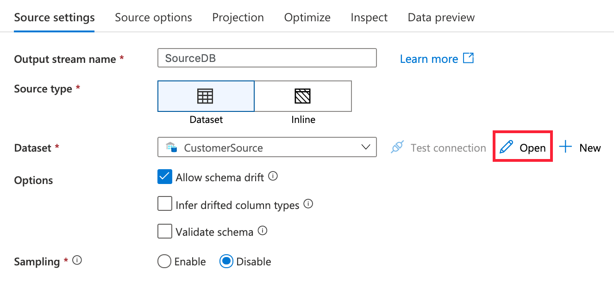
Task: Click the Output stream name field
Action: [x=267, y=59]
